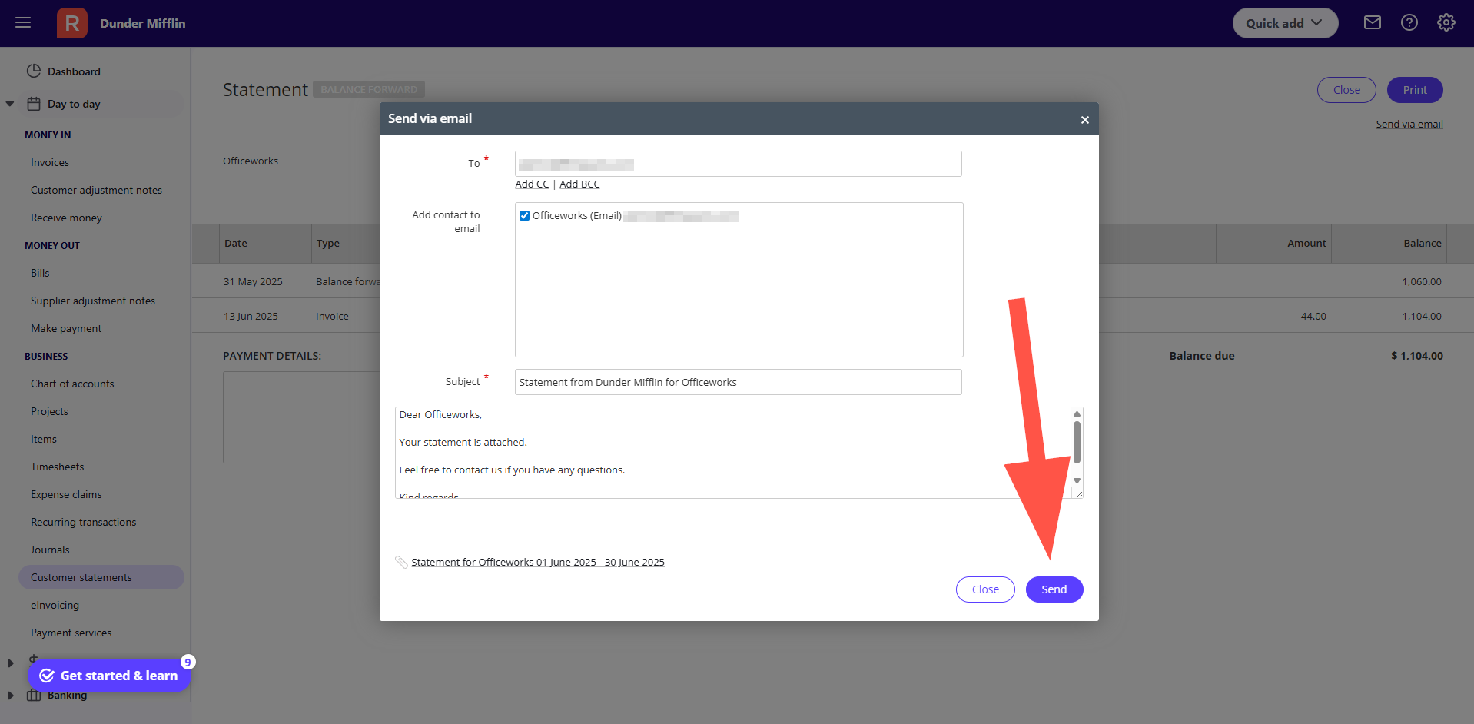Screen dimensions: 1474x724
Task: Click the paperclip attachment icon
Action: (x=401, y=562)
